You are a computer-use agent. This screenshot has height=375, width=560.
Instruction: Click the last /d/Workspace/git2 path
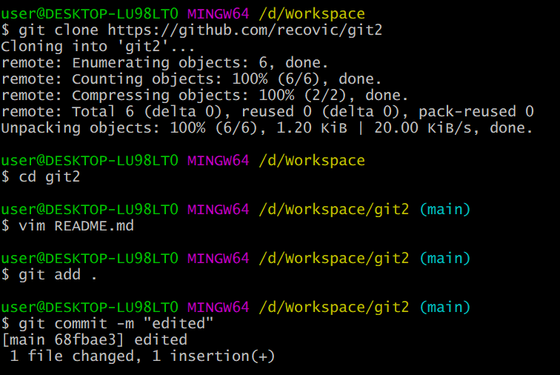[x=334, y=308]
